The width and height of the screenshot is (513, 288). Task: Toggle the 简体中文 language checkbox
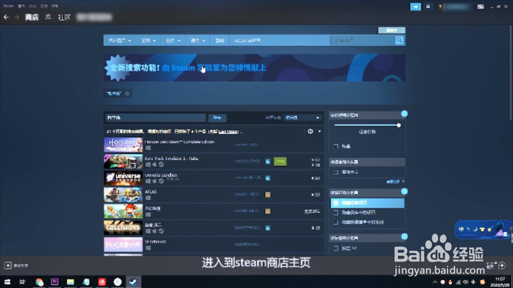[x=336, y=172]
